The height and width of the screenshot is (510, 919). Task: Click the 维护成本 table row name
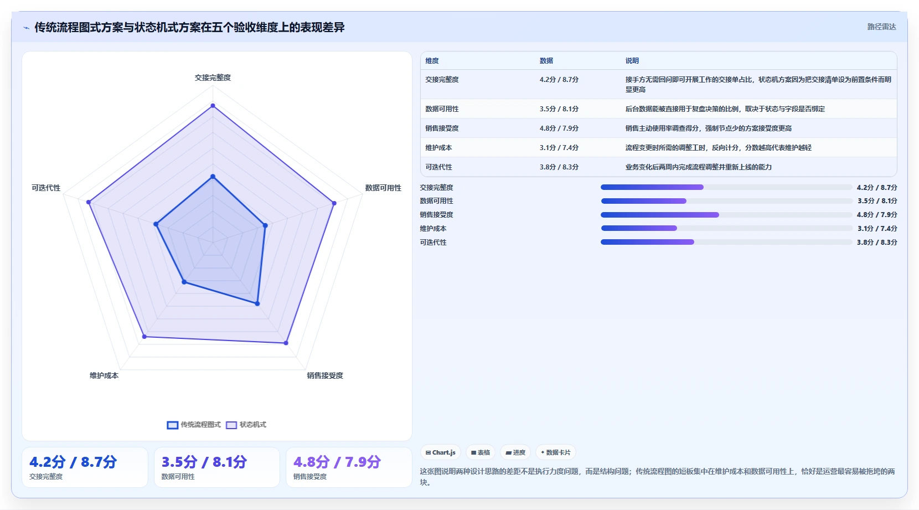(438, 148)
